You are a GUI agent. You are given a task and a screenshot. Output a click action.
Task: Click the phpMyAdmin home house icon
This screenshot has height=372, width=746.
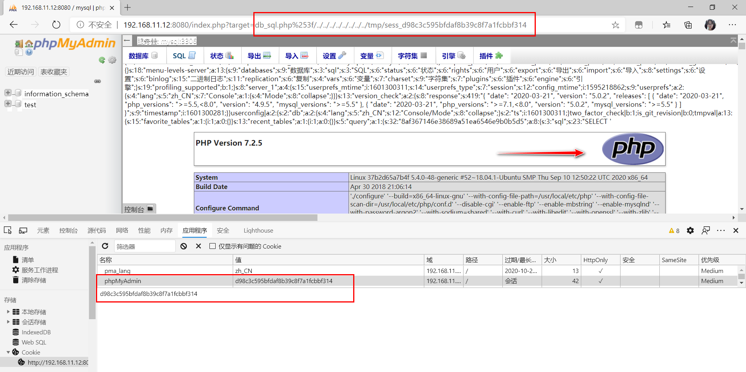coord(29,44)
